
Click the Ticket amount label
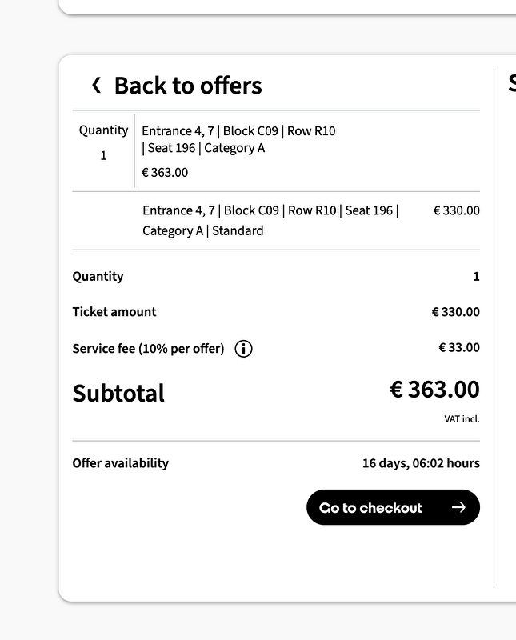click(114, 312)
